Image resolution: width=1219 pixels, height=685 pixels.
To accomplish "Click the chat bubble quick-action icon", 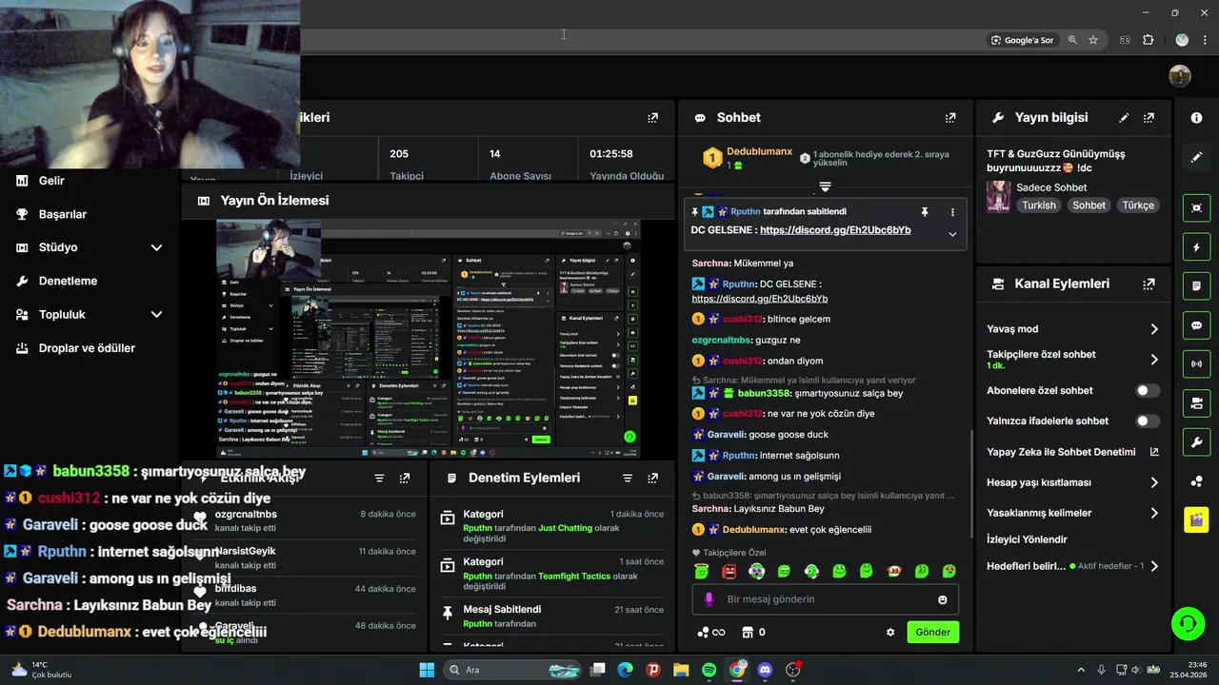I will [1196, 325].
